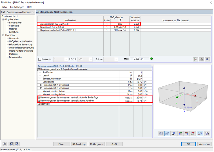Image resolution: width=214 pixels, height=152 pixels.
Task: Expand Horizontalkraft in x-Richtung row
Action: pos(41,85)
